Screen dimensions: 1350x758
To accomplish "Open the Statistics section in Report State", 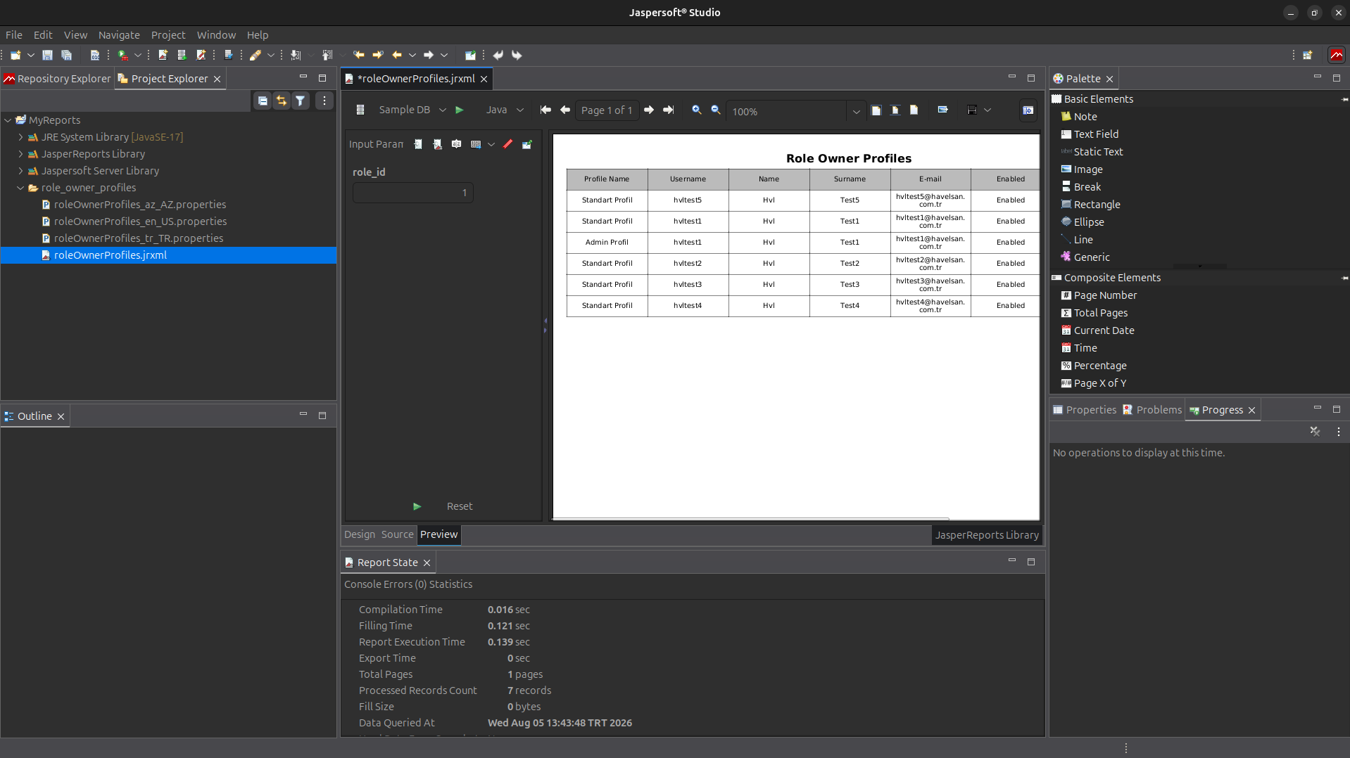I will click(450, 584).
